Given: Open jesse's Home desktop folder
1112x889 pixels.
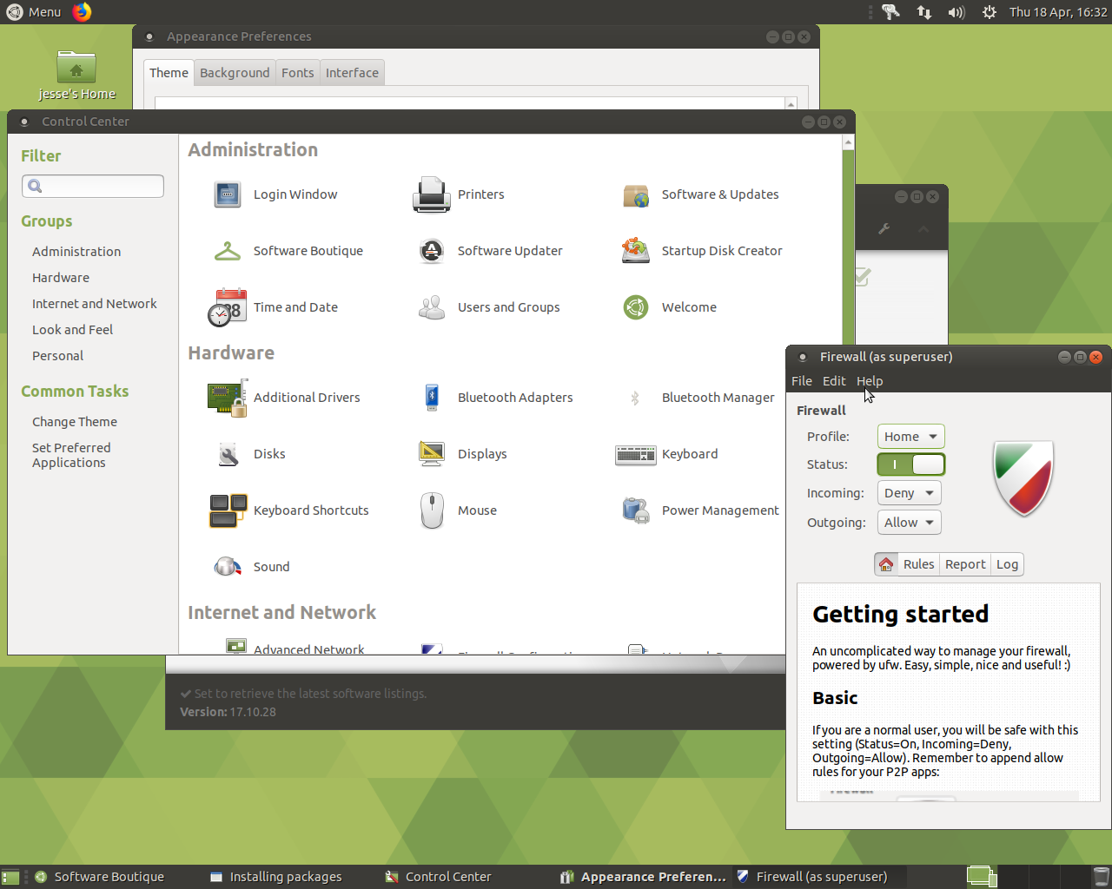Looking at the screenshot, I should click(76, 76).
